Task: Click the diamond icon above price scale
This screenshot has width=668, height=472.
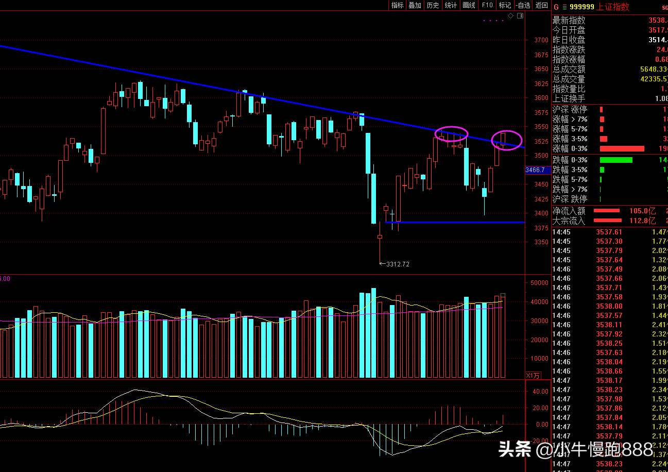Action: coord(510,16)
